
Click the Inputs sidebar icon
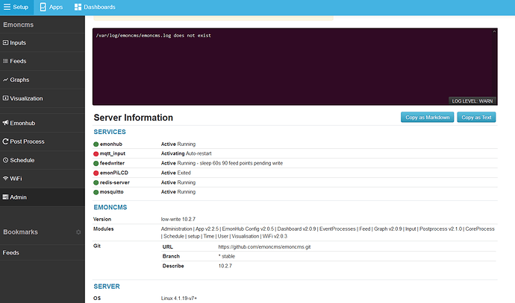pyautogui.click(x=5, y=42)
